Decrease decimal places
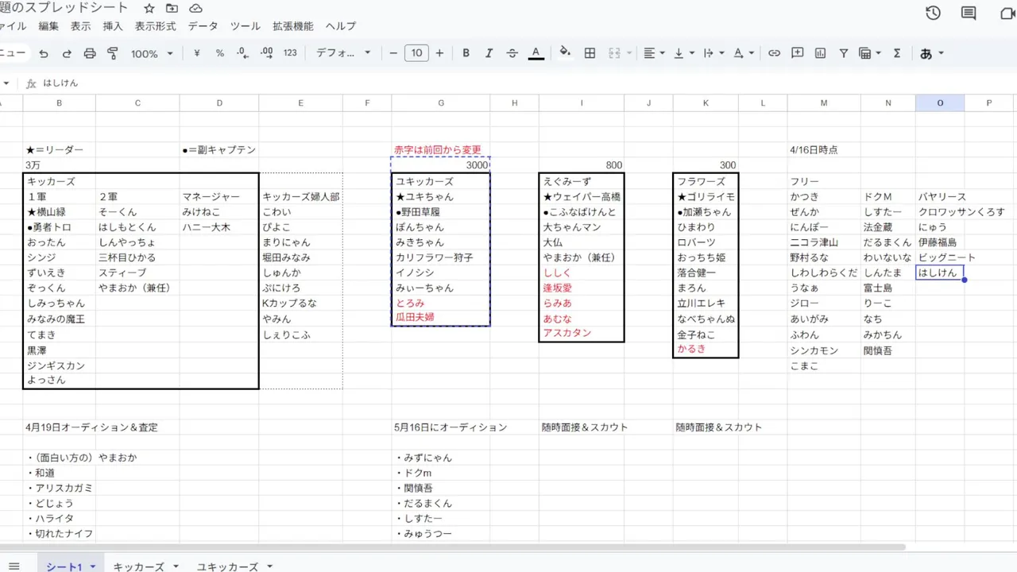Screen dimensions: 1017x572 (x=243, y=53)
